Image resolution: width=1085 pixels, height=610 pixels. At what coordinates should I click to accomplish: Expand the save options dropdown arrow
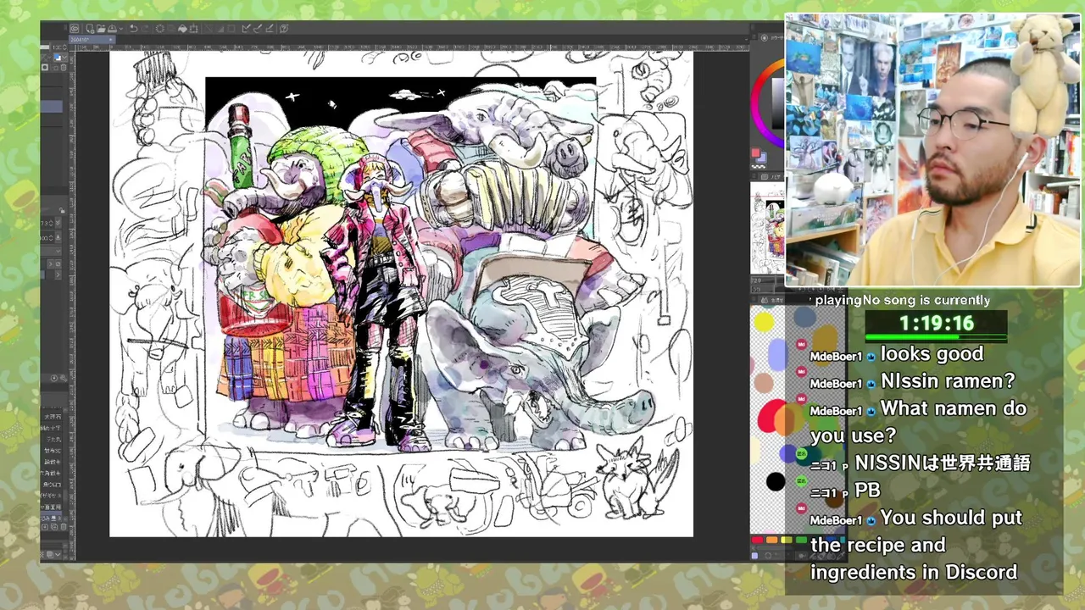[x=120, y=29]
